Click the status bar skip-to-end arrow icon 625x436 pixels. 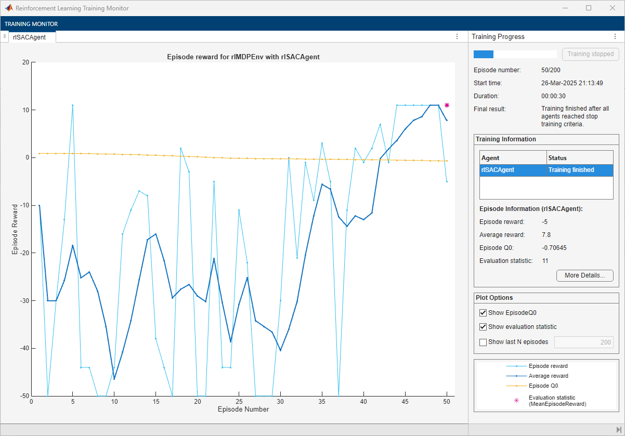point(619,430)
